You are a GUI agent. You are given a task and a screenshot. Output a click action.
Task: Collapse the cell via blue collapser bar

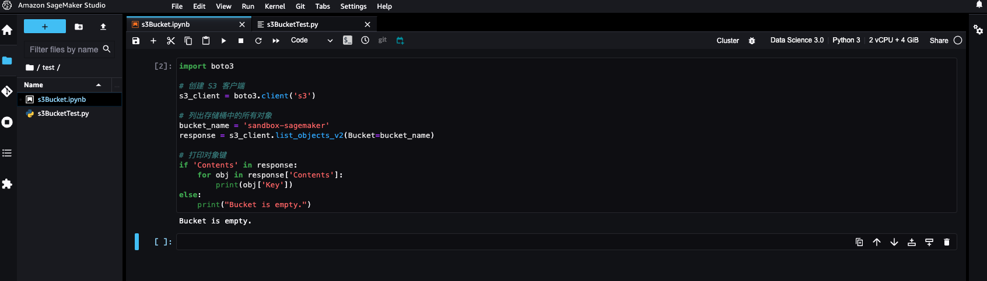(137, 241)
